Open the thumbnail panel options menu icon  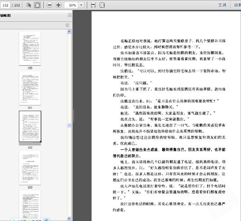tap(67, 25)
